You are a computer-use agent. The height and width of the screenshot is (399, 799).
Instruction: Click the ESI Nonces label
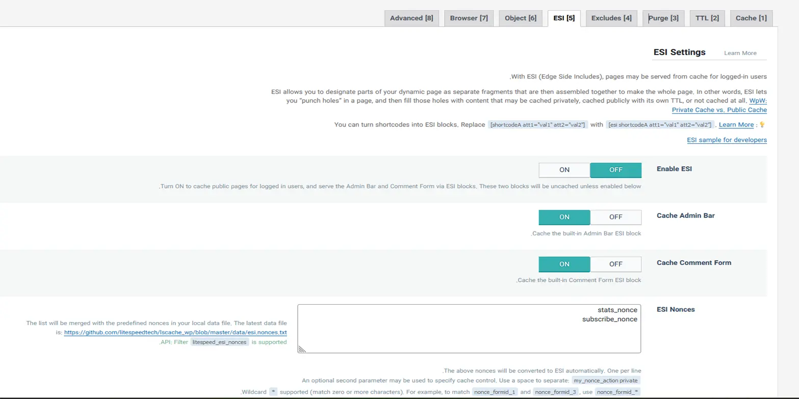point(676,309)
